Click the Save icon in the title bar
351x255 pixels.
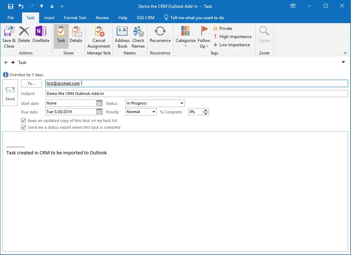[11, 6]
